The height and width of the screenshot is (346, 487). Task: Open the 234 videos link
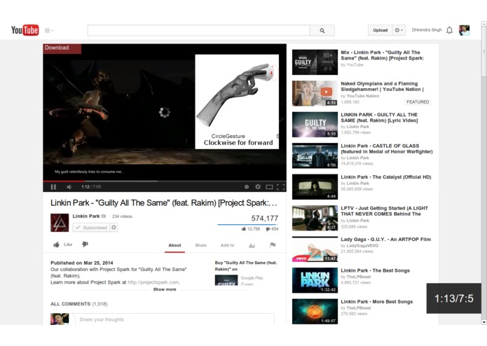pos(122,216)
